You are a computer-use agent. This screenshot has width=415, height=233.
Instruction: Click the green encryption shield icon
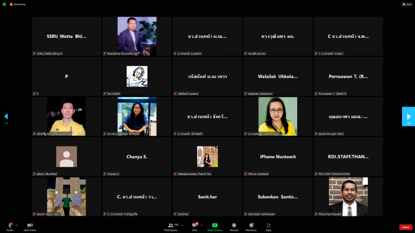(x=4, y=4)
